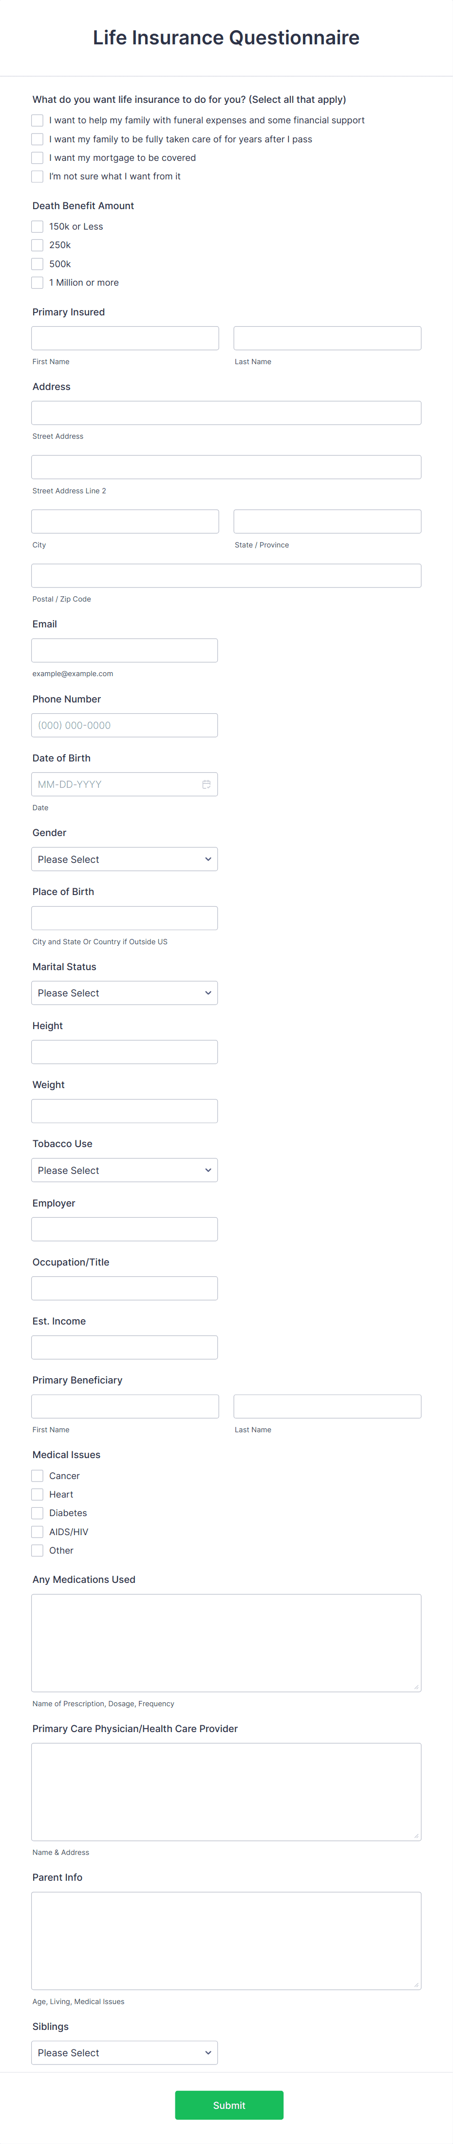Select the "150k or Less" death benefit

point(38,226)
